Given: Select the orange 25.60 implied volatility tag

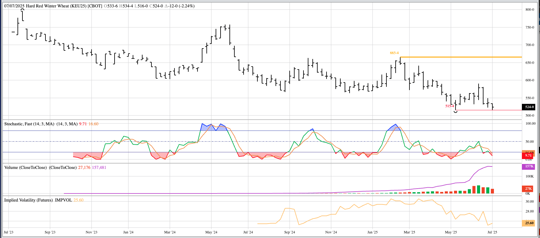Looking at the screenshot, I should 529,223.
